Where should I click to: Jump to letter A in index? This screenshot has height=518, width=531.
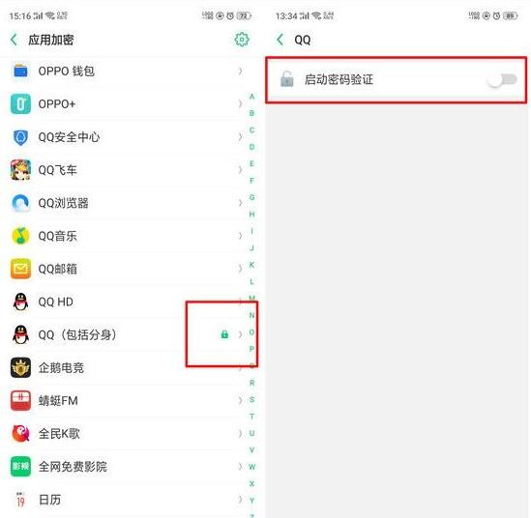pos(251,97)
